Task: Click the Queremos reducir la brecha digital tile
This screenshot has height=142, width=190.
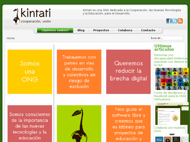Action: [x=128, y=72]
